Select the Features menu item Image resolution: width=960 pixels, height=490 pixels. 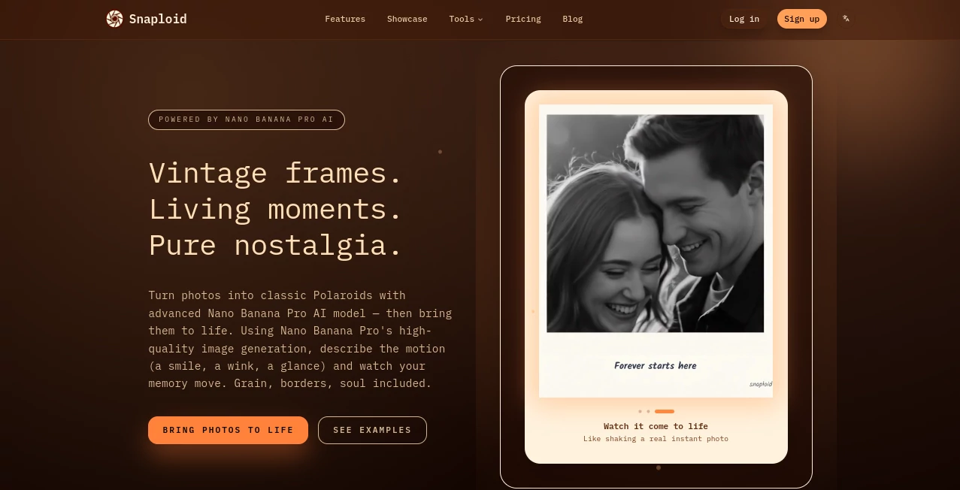pyautogui.click(x=345, y=19)
